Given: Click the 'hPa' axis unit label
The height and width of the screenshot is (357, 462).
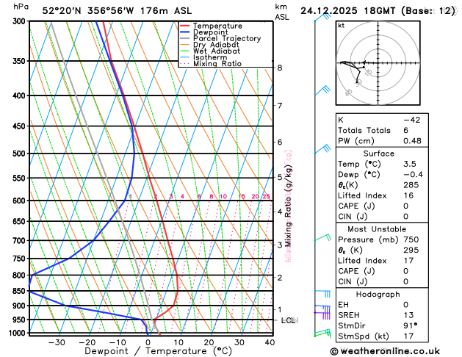Looking at the screenshot, I should click(x=21, y=7).
